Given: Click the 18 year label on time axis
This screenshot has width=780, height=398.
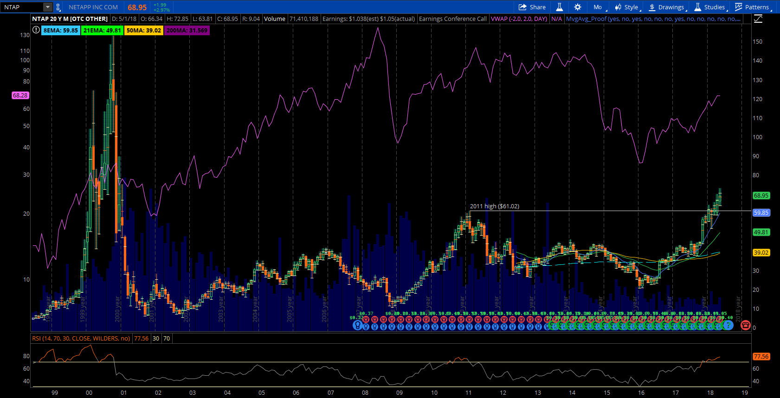Looking at the screenshot, I should [x=710, y=393].
